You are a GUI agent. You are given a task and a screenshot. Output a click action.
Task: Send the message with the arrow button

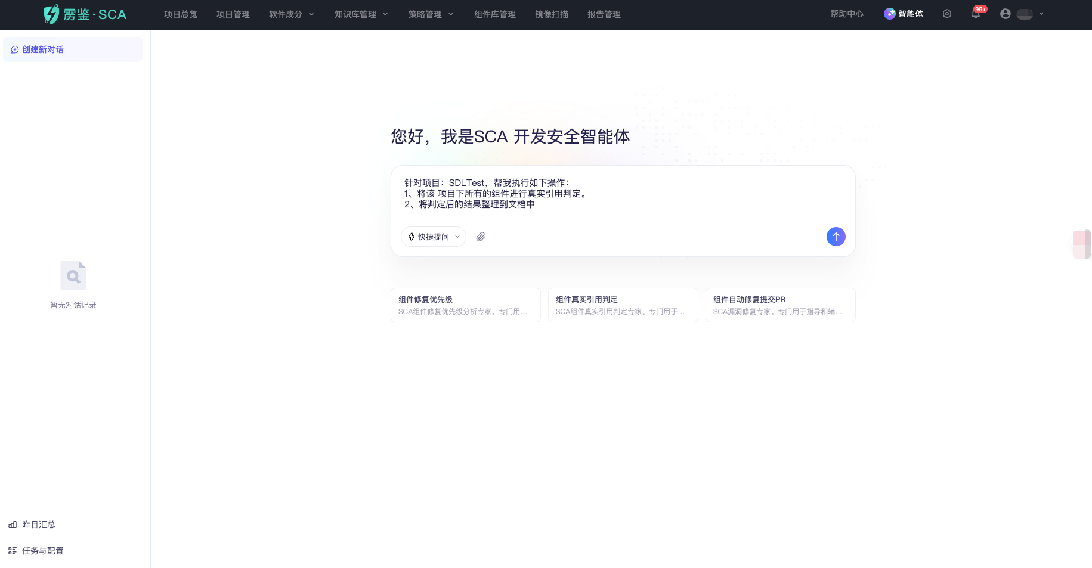click(836, 237)
